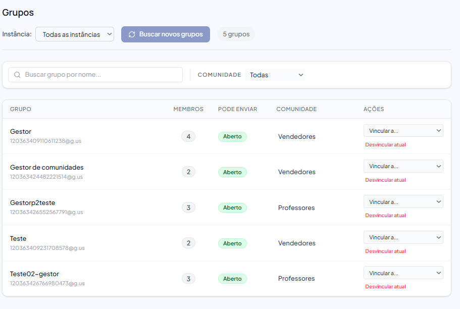Viewport: 460px width, 309px height.
Task: Click member count 4 badge in Gestor row
Action: [x=188, y=136]
